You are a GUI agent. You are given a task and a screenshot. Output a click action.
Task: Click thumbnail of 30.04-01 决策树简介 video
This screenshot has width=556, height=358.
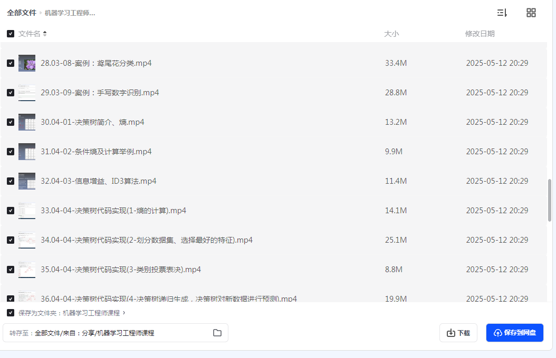pos(27,122)
